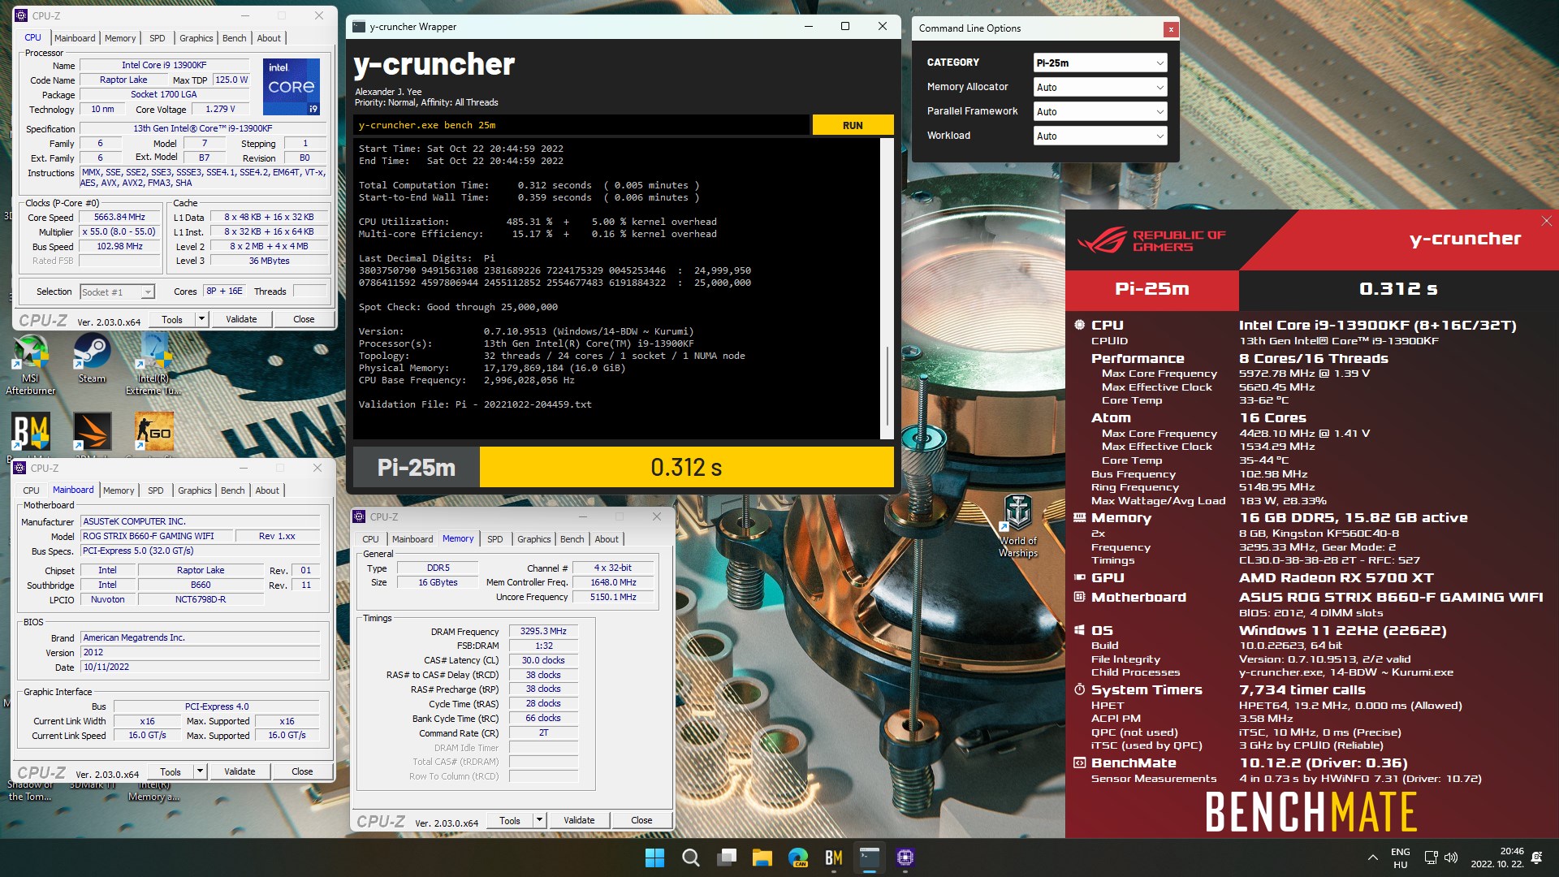
Task: Click Close in top CPU-Z window
Action: tap(304, 319)
